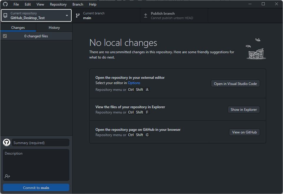Click Open in Visual Studio Code button
Viewport: 283px width, 194px height.
(x=235, y=83)
